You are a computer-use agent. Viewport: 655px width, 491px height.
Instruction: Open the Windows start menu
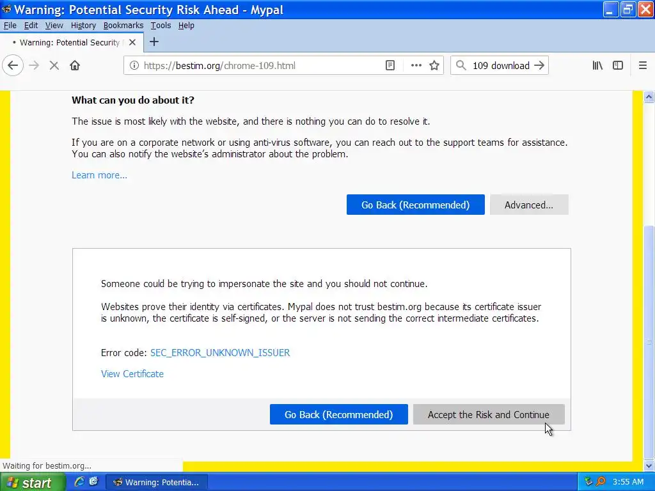tap(33, 482)
